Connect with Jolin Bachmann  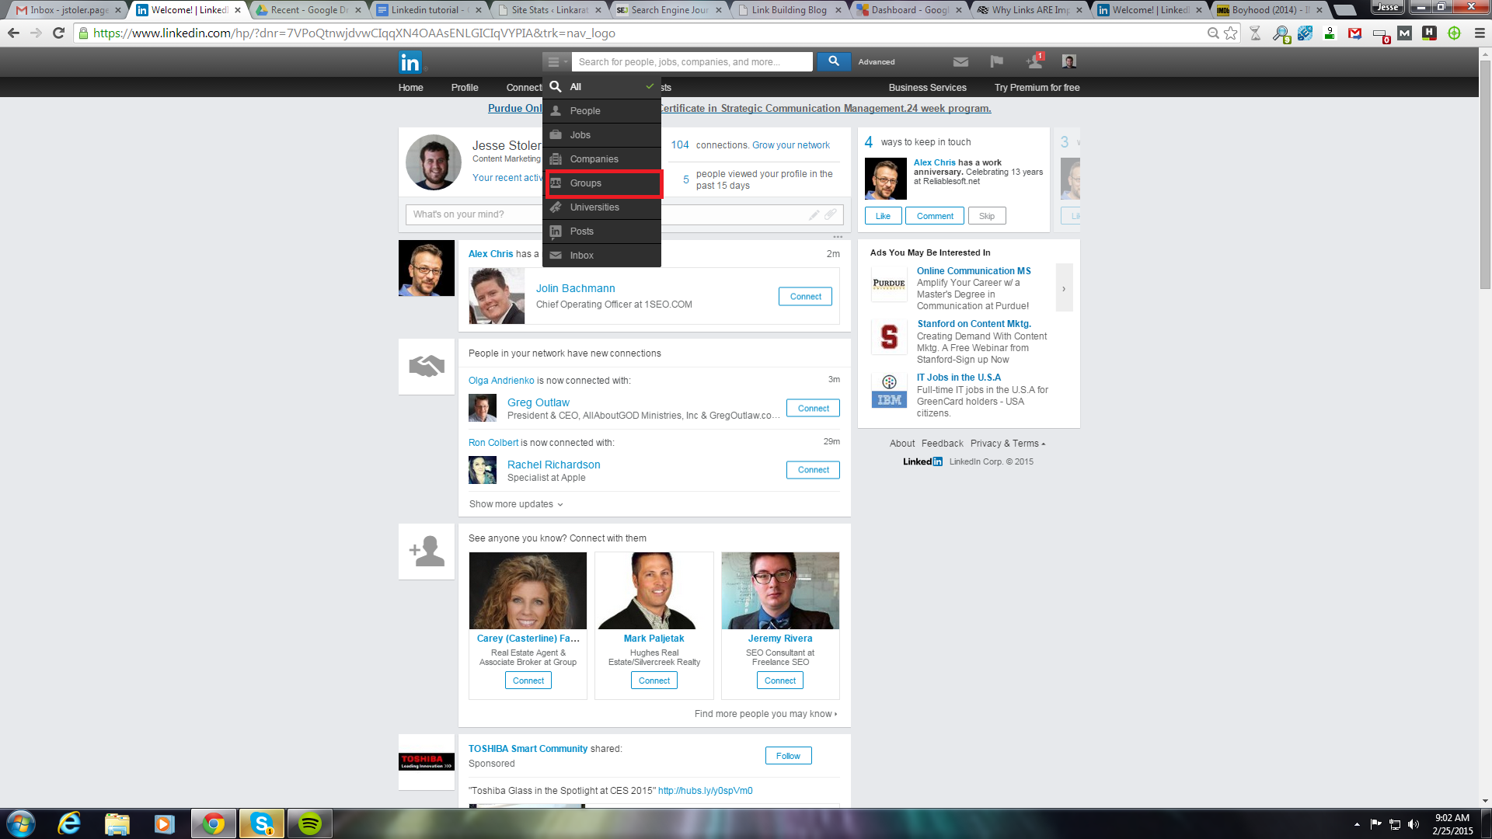click(805, 297)
